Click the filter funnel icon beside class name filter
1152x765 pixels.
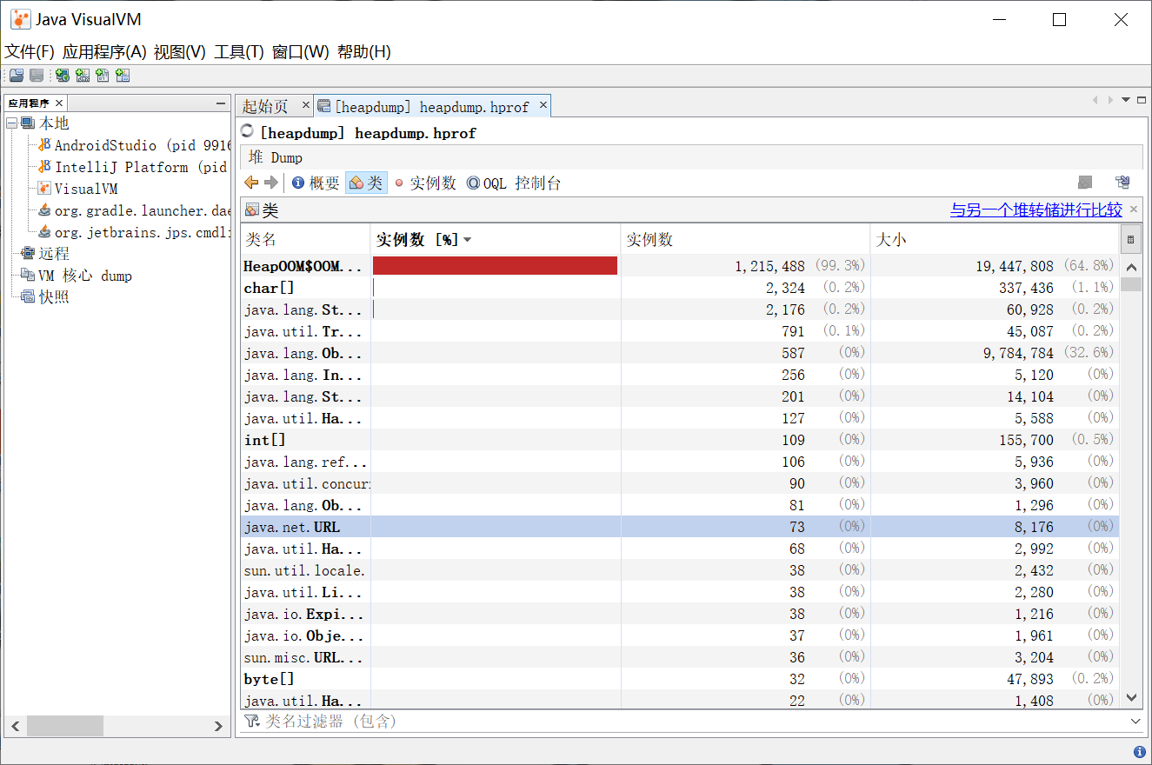pyautogui.click(x=251, y=721)
